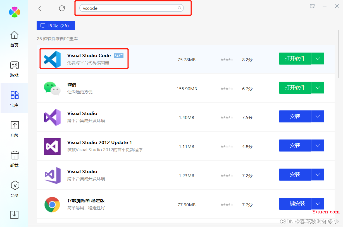Click the mini-mode window icon in the title bar
Image resolution: width=343 pixels, height=227 pixels.
[312, 6]
